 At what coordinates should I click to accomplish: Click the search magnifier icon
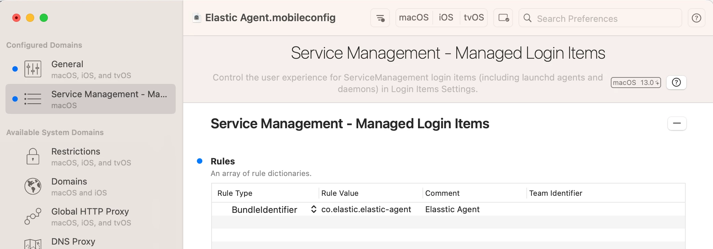(x=527, y=18)
